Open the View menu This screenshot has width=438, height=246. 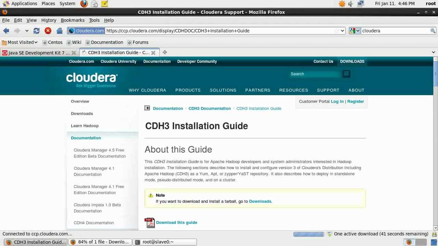pos(31,20)
